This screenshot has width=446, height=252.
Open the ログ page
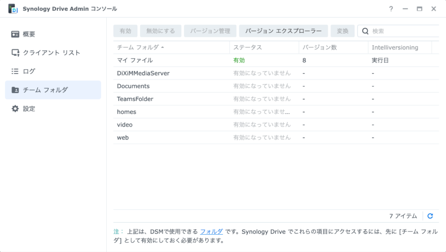53,71
